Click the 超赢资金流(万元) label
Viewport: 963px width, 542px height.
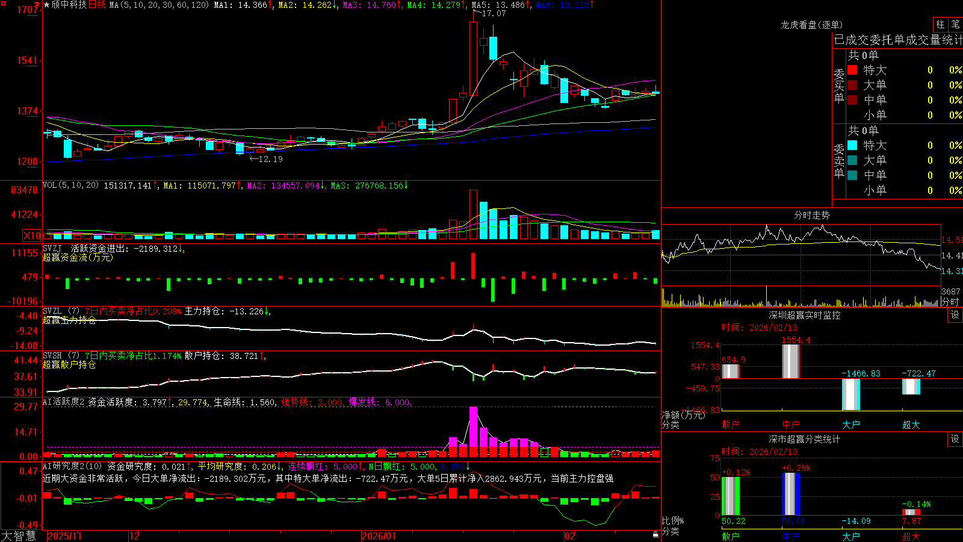click(x=78, y=257)
